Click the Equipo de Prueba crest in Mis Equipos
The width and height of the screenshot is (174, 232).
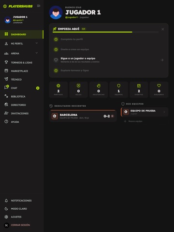coord(126,112)
